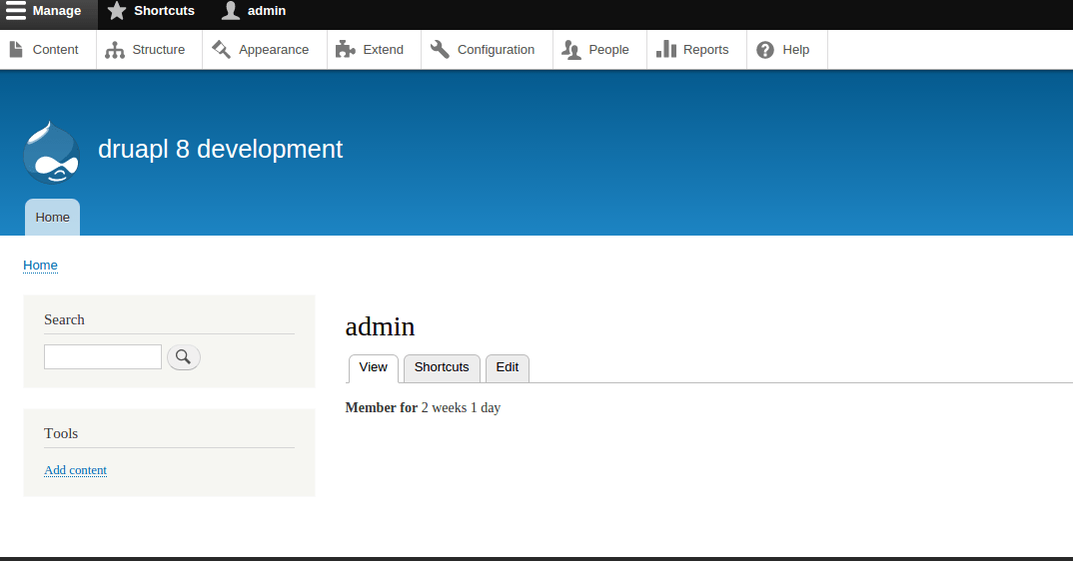Click the Structure hierarchy icon
The image size is (1073, 561).
[115, 50]
